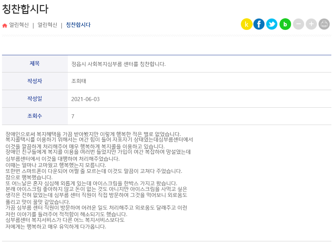Open 칭찬합시다 breadcrumb link
This screenshot has width=333, height=242.
pos(78,25)
